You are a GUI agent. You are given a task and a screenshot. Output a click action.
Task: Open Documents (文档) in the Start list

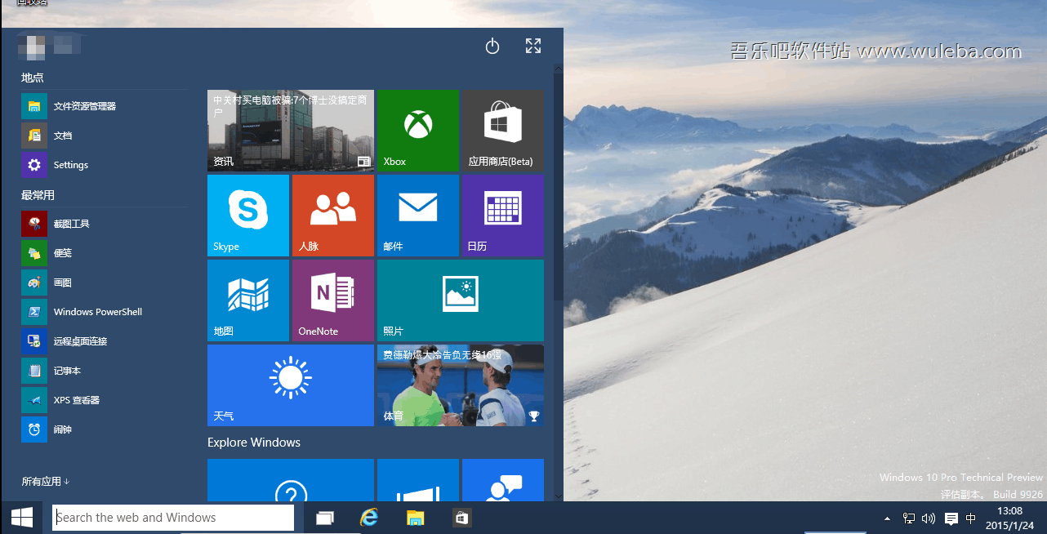point(104,136)
